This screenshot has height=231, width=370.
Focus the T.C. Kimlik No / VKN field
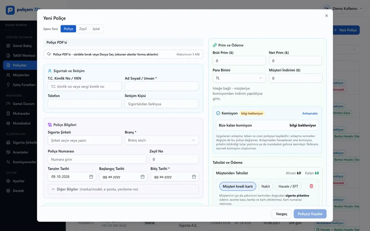point(85,86)
